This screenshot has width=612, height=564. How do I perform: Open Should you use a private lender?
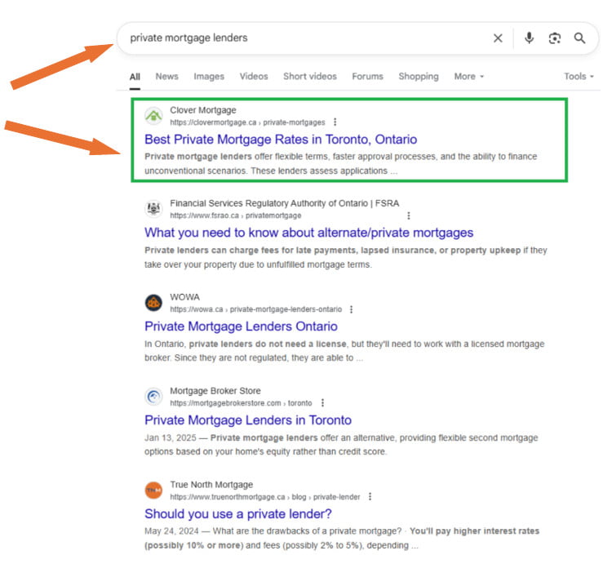pyautogui.click(x=238, y=513)
